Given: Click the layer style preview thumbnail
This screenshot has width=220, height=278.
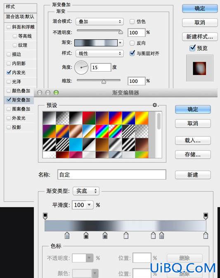Looking at the screenshot, I should pyautogui.click(x=199, y=68).
